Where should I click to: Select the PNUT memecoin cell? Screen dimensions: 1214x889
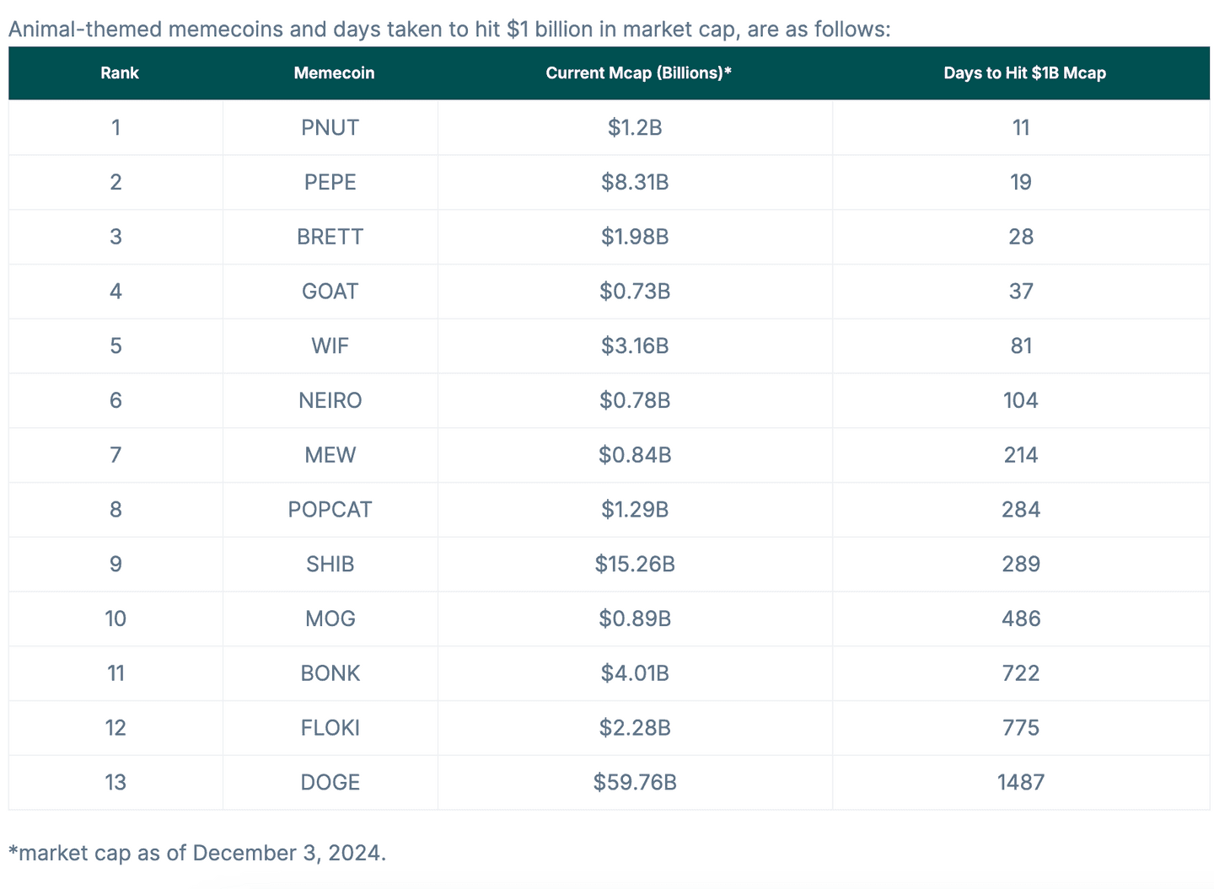330,128
